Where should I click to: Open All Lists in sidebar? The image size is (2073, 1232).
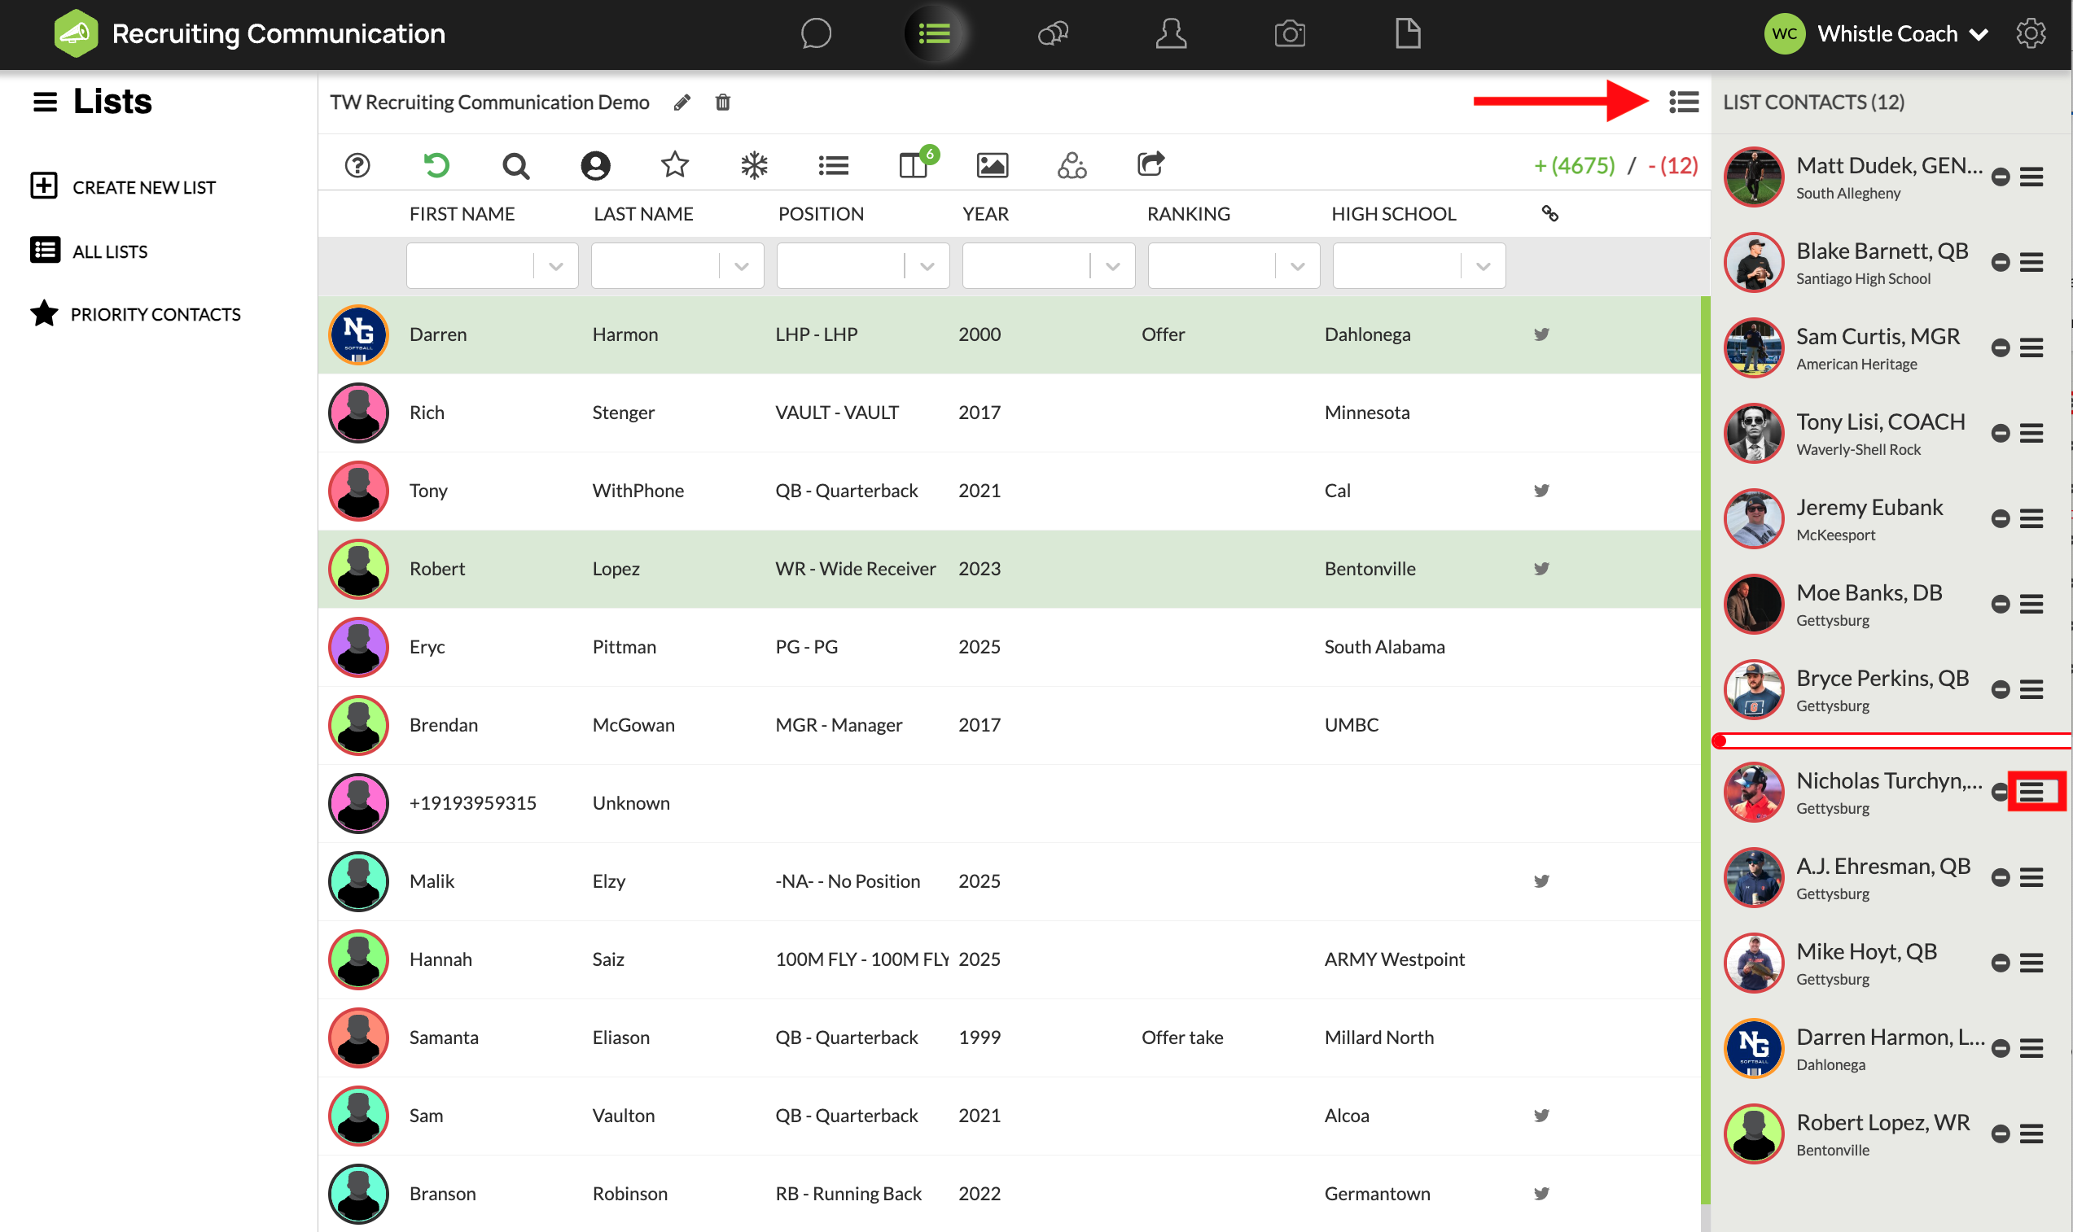pyautogui.click(x=89, y=251)
